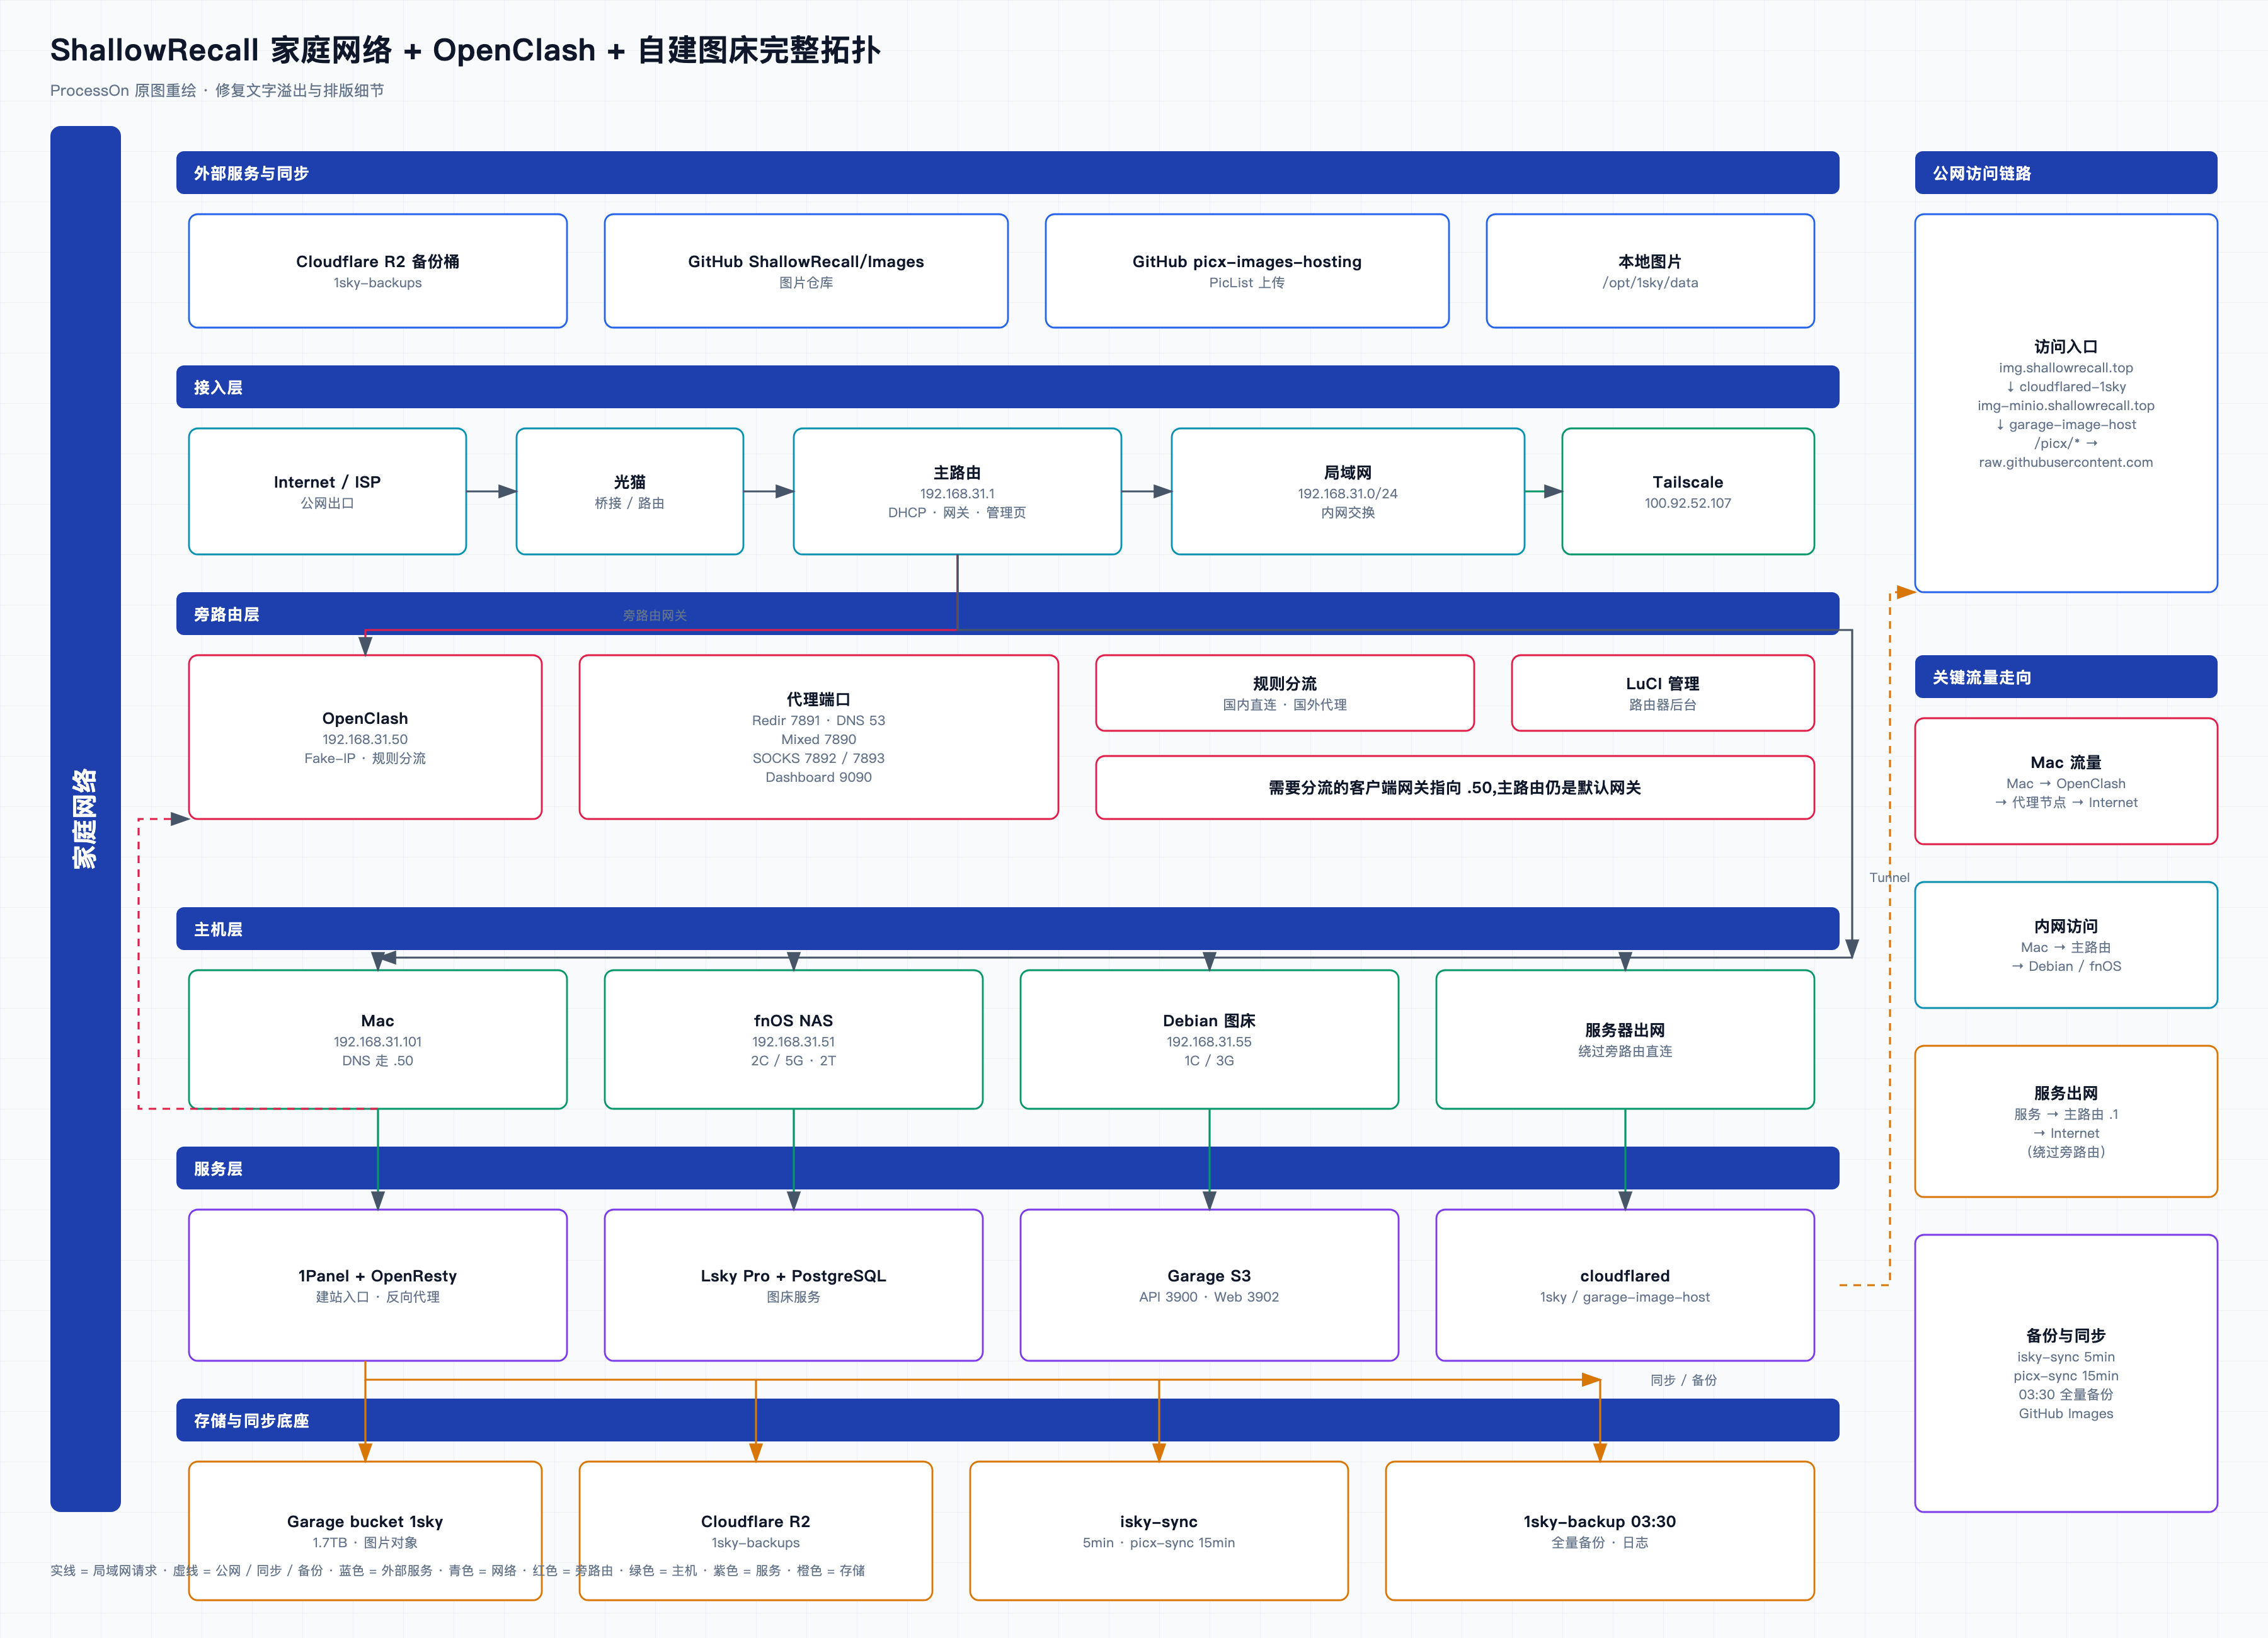The width and height of the screenshot is (2268, 1638).
Task: Click the 服务出网 flow card
Action: (2066, 1121)
